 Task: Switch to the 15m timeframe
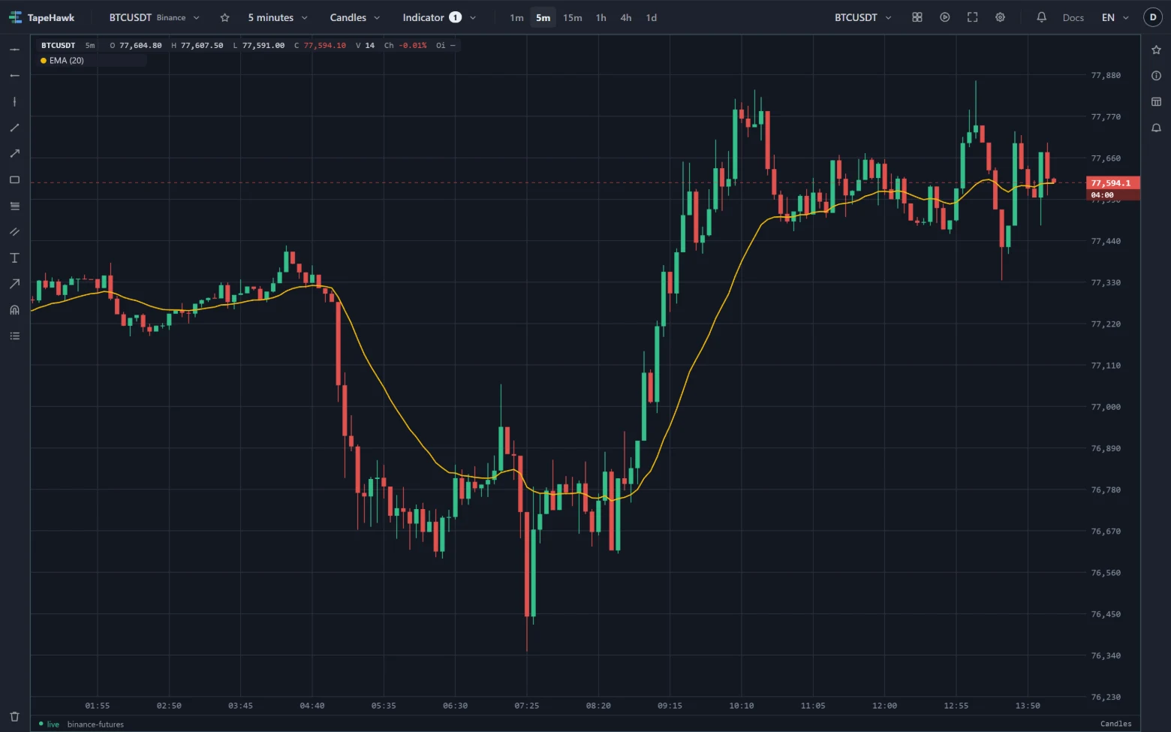[572, 17]
